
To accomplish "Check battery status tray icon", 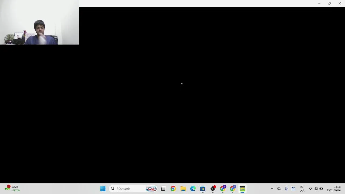I will pos(321,189).
